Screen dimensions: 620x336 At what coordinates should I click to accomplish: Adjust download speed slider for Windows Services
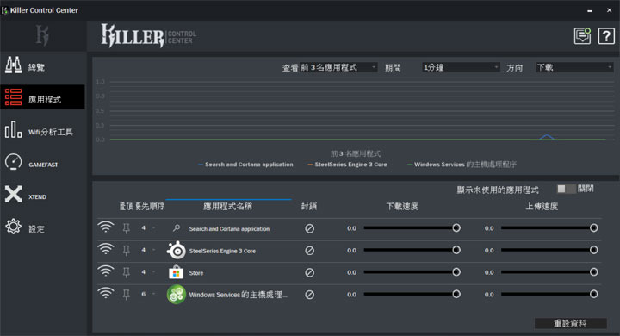(x=412, y=295)
